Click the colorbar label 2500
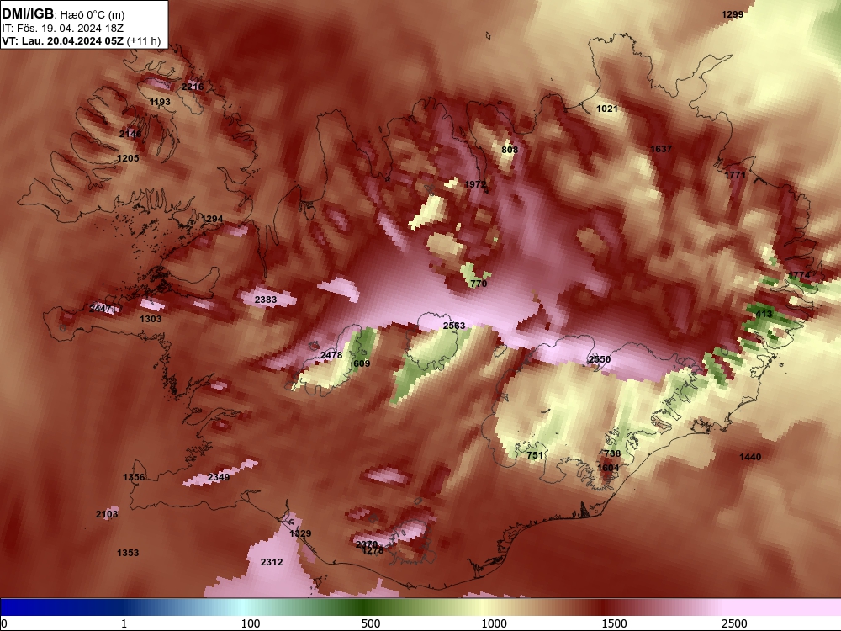This screenshot has width=841, height=631. [734, 623]
